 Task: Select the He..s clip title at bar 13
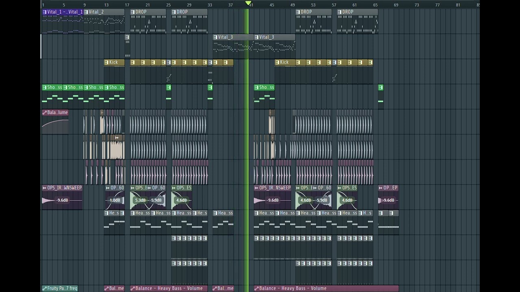114,213
